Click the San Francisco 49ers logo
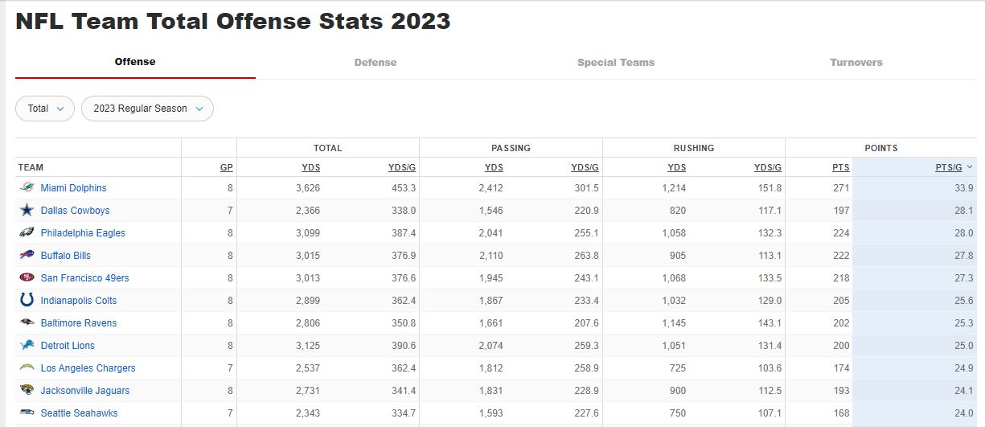This screenshot has width=985, height=427. tap(27, 278)
